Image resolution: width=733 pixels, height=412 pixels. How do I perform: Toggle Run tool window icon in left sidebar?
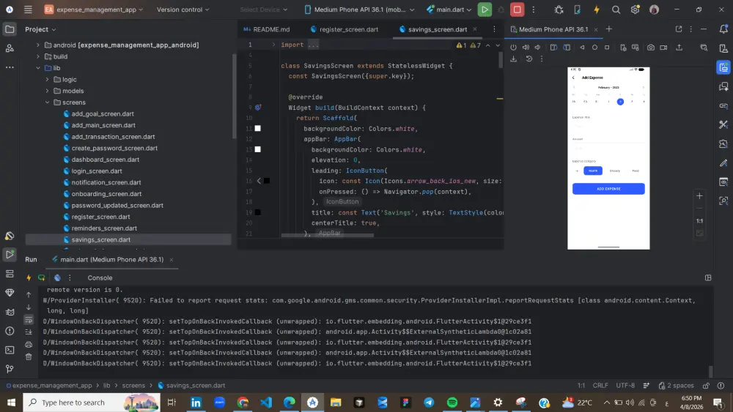[10, 255]
